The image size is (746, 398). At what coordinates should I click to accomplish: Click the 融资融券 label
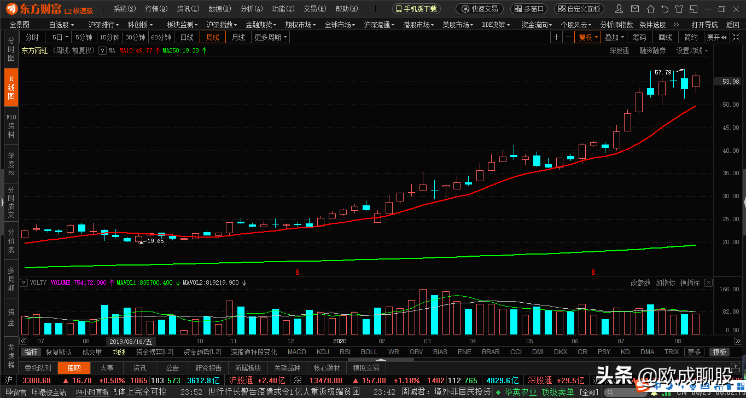(652, 50)
